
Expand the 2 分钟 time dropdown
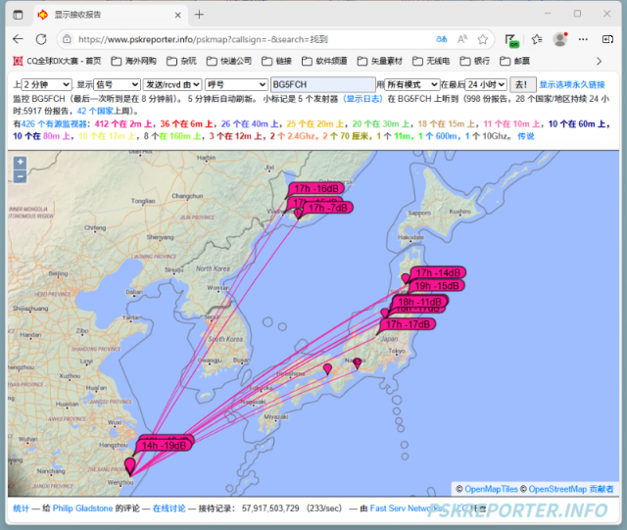[46, 85]
